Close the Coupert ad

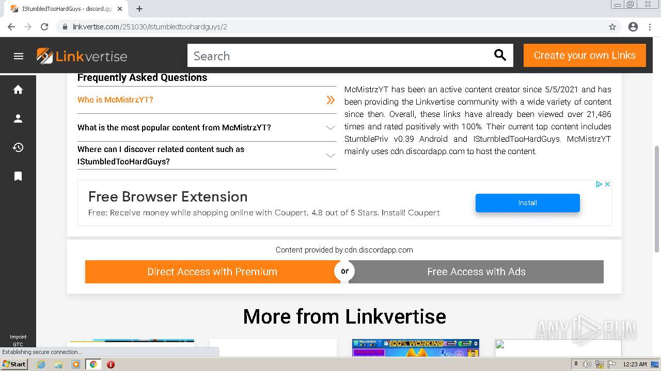pyautogui.click(x=608, y=184)
